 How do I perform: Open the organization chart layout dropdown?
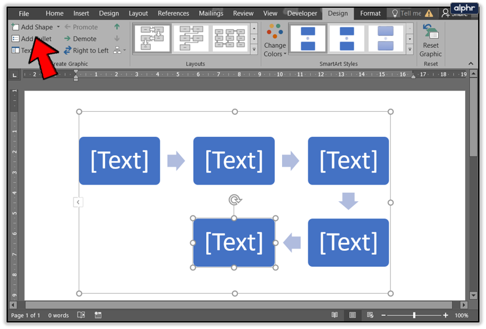pos(120,50)
